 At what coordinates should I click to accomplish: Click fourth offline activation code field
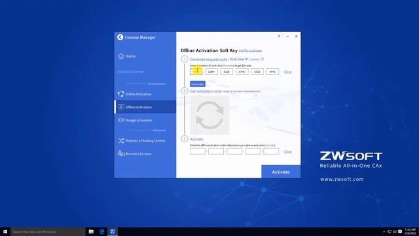253,151
